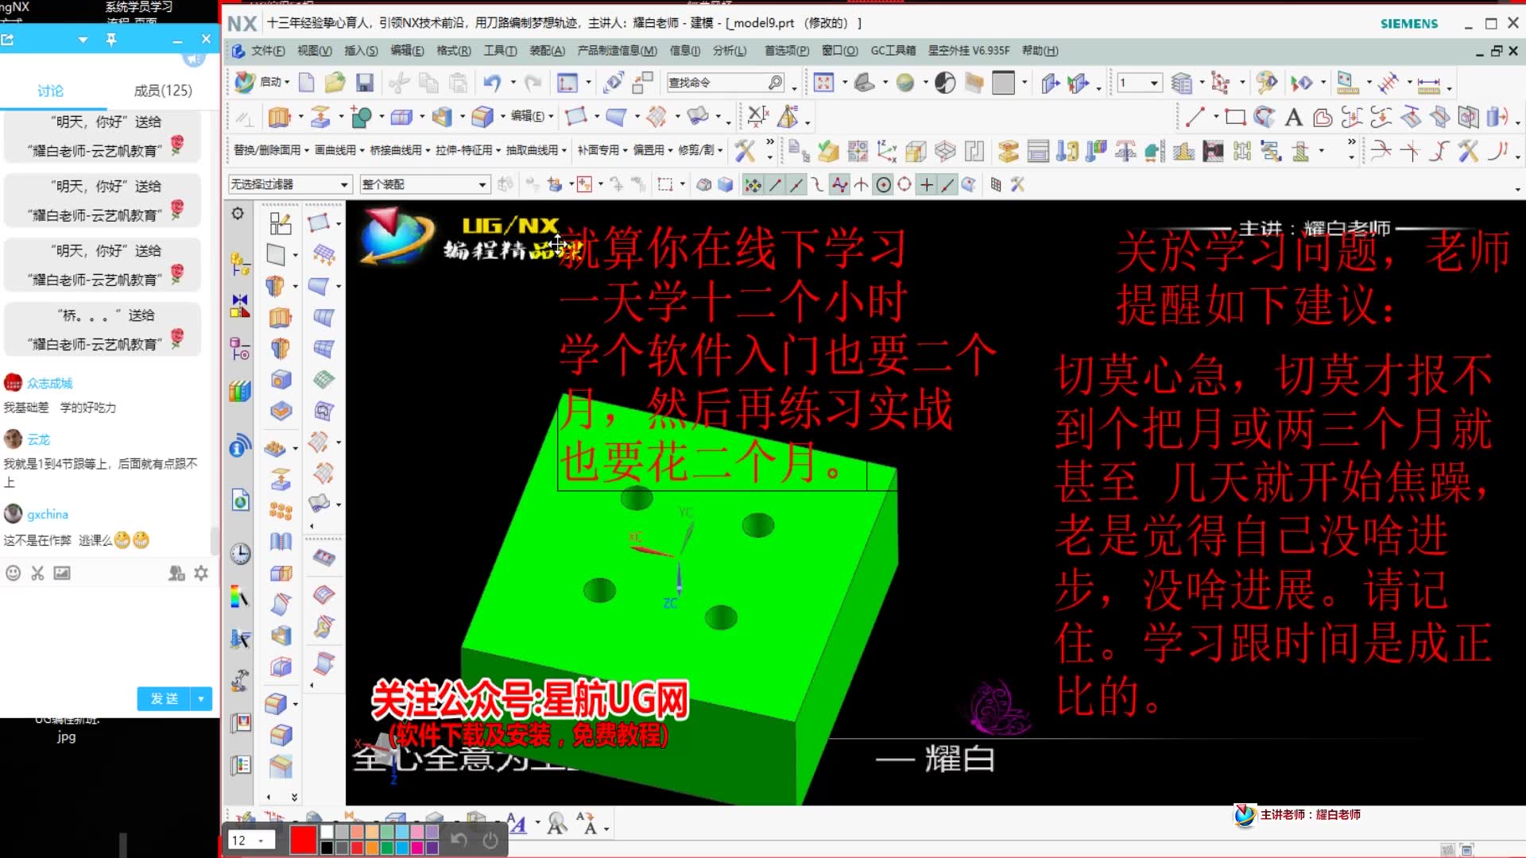
Task: Click the username 众志成城 in chat
Action: click(50, 383)
